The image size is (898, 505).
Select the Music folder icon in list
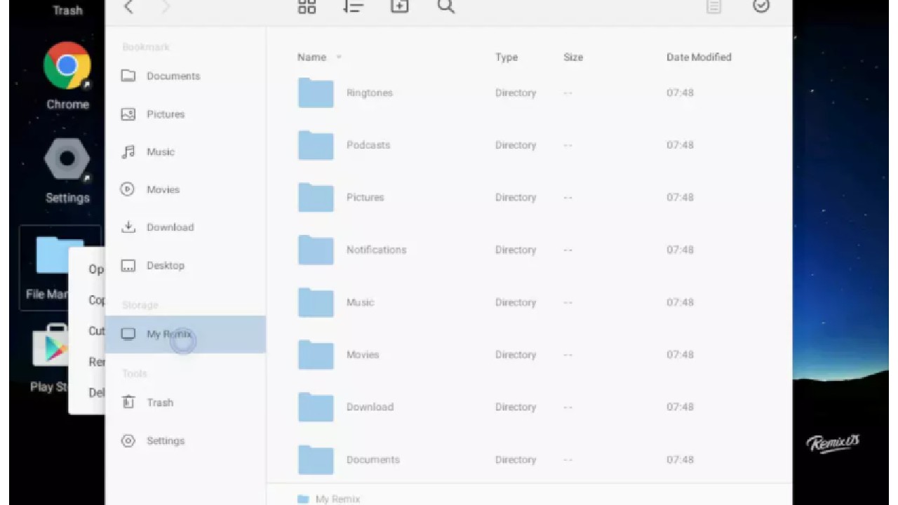pyautogui.click(x=316, y=302)
